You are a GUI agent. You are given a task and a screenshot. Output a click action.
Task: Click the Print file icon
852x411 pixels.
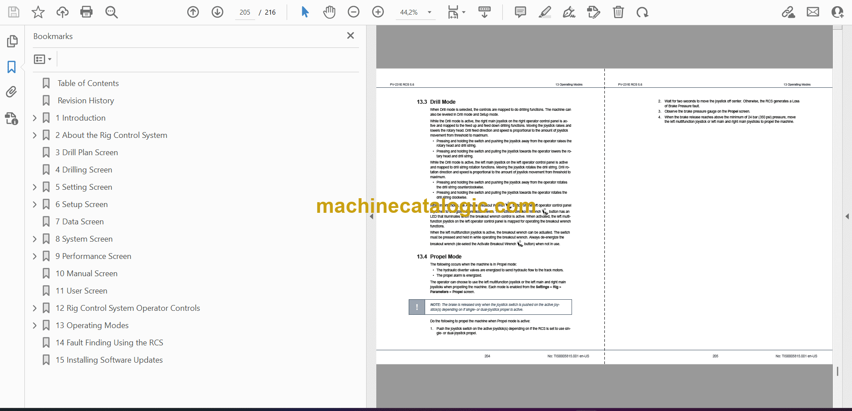(87, 12)
